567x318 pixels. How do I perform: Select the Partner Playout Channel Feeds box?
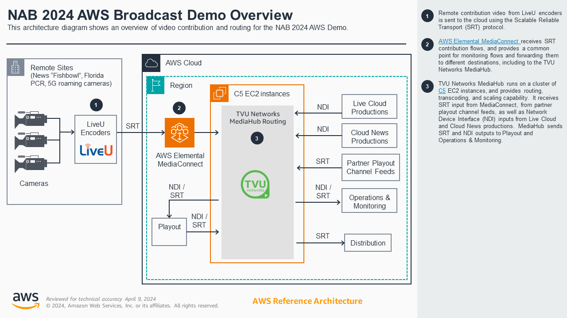click(371, 167)
